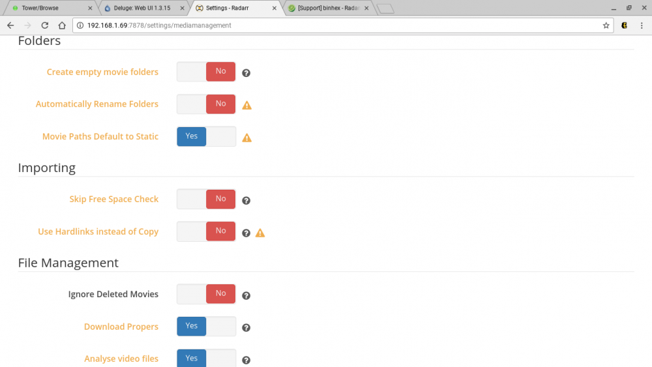Open Chrome three-dot menu
This screenshot has width=652, height=367.
coord(642,25)
